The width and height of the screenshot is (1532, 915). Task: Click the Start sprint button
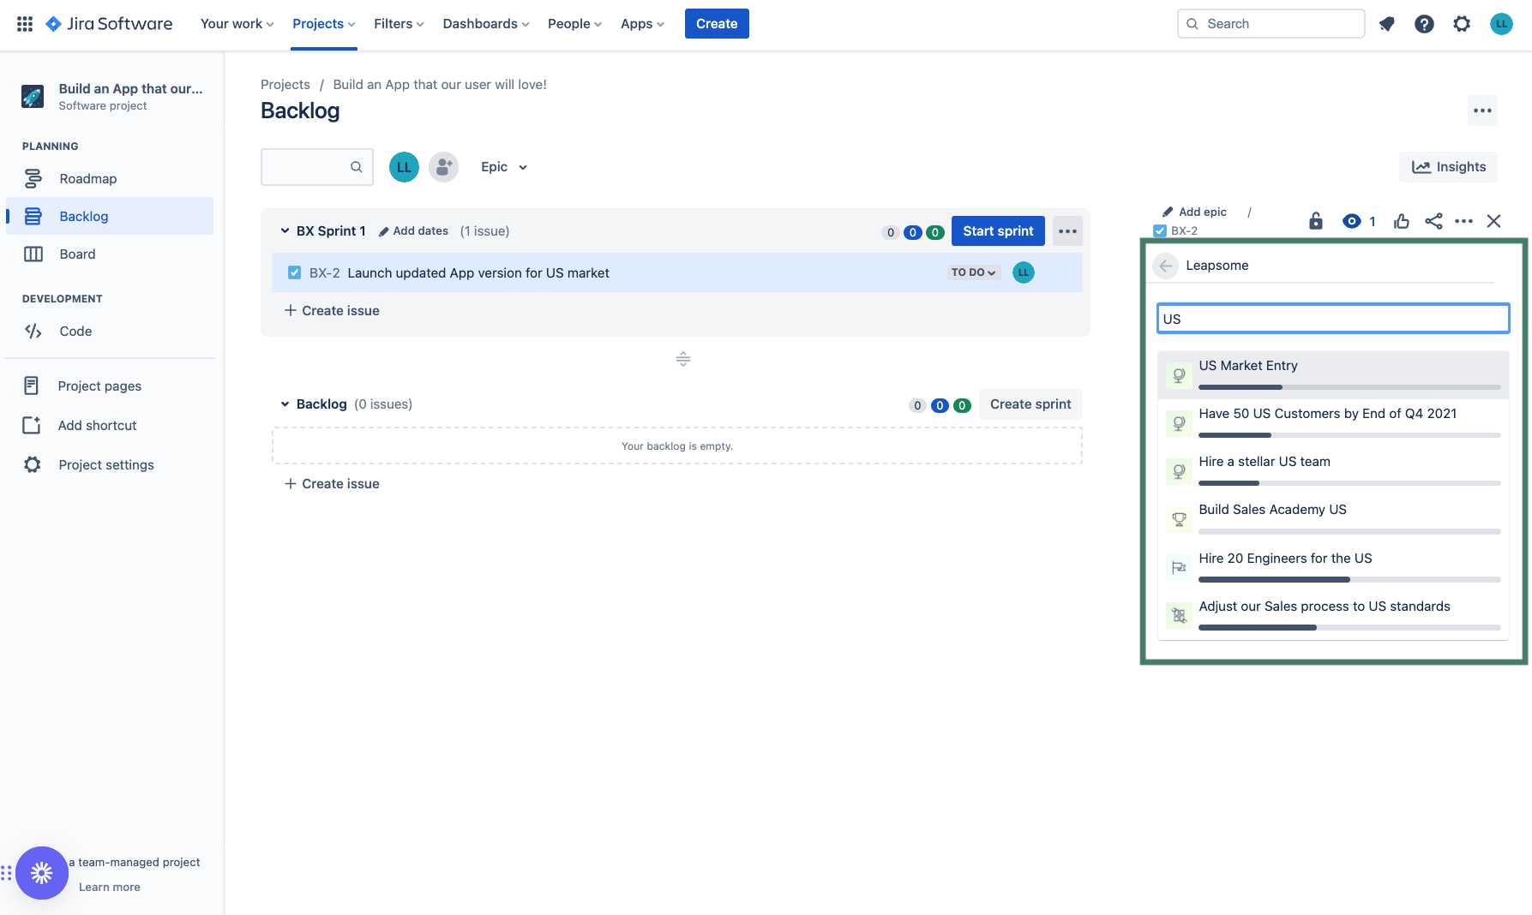click(x=998, y=231)
